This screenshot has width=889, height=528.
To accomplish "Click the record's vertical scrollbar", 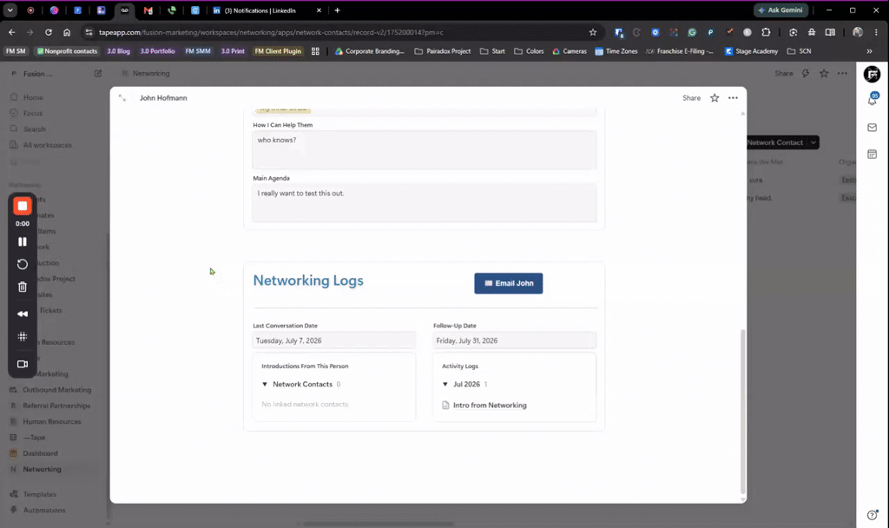I will click(x=743, y=411).
